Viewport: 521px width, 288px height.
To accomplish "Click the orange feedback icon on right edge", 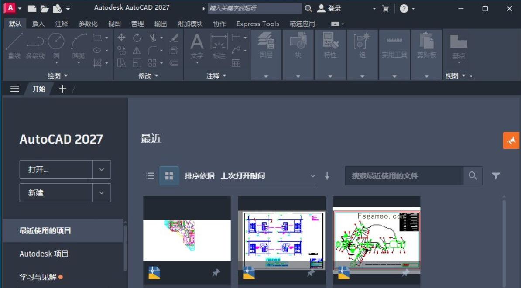I will click(x=511, y=141).
